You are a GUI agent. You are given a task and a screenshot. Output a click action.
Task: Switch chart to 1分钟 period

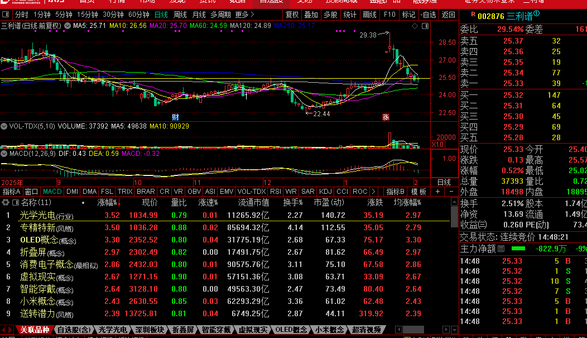41,15
